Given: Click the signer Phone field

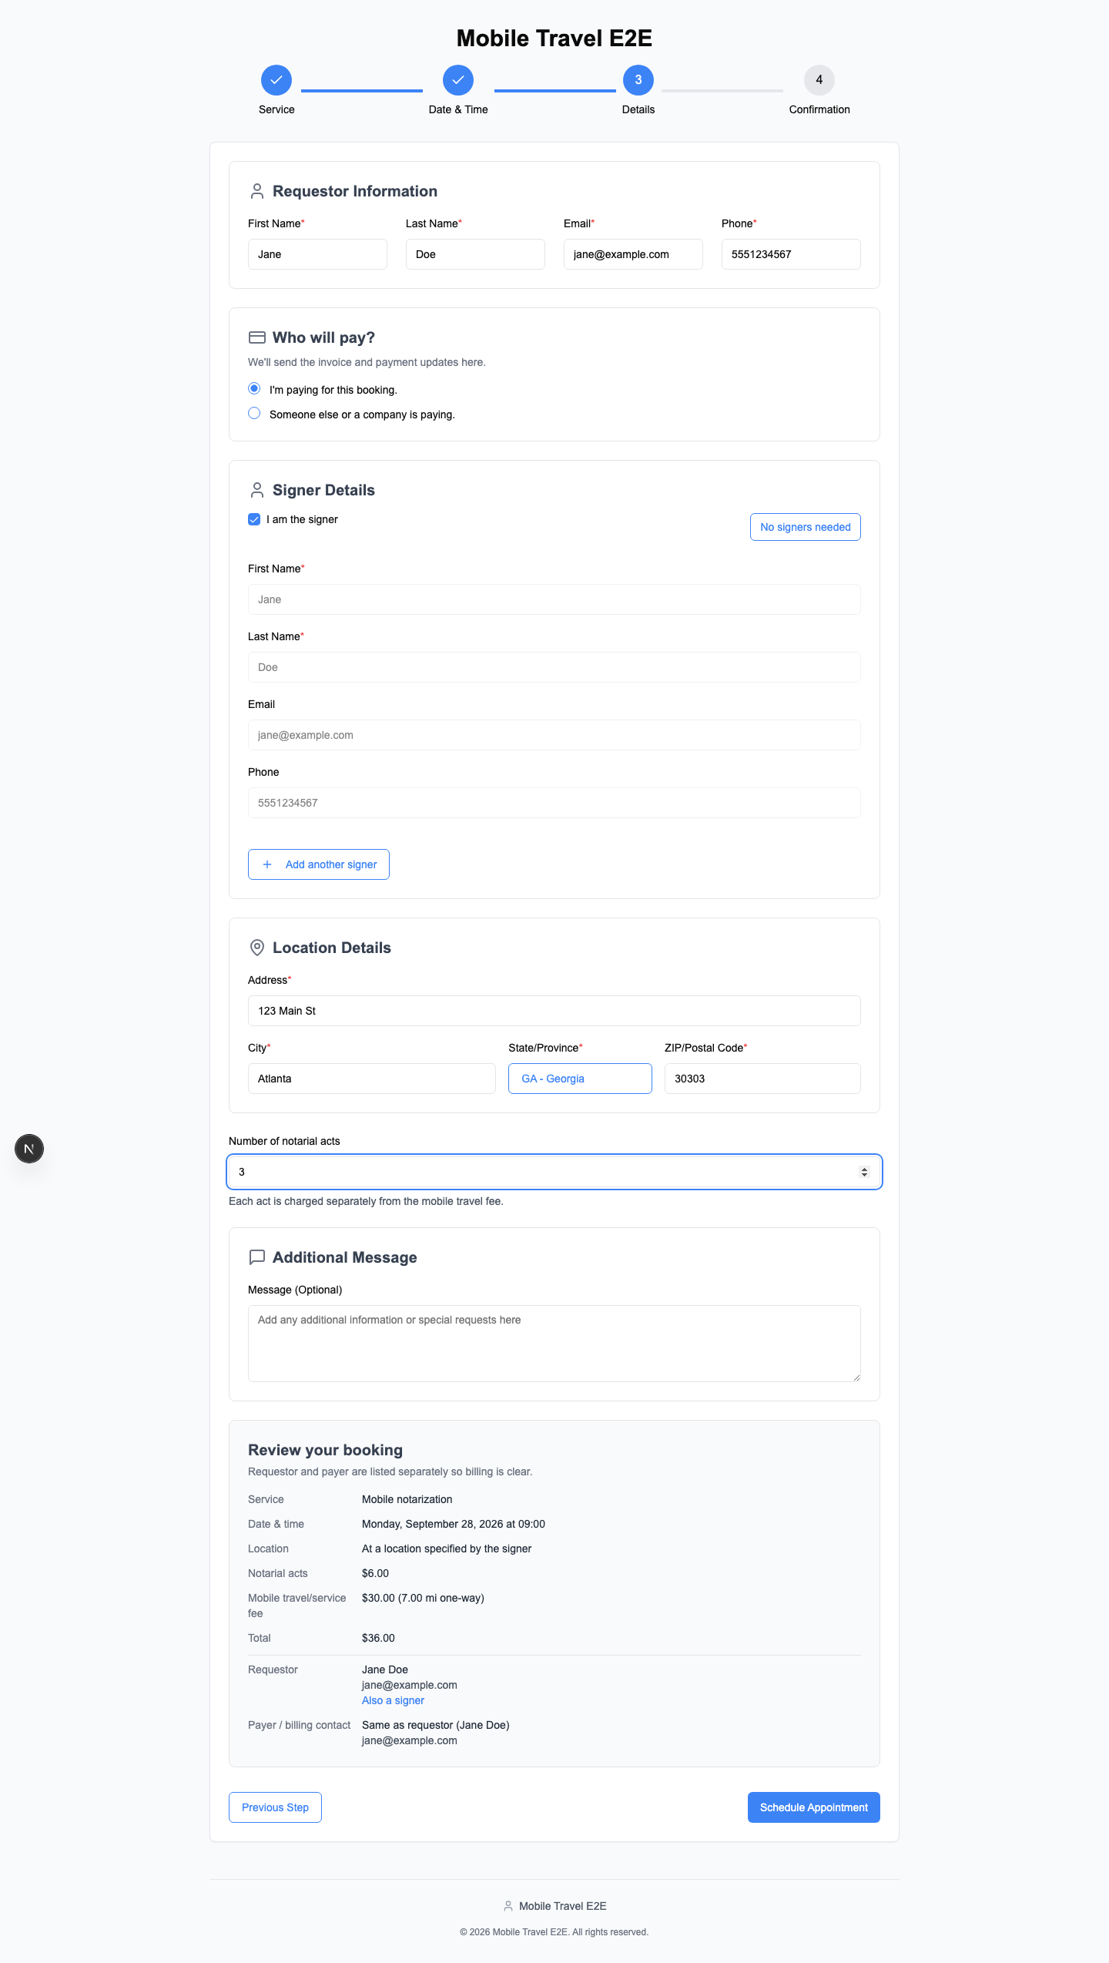Looking at the screenshot, I should pos(554,803).
